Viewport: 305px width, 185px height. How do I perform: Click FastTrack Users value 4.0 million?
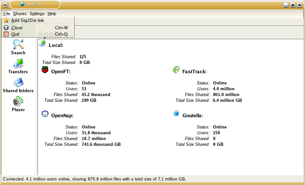(x=224, y=89)
